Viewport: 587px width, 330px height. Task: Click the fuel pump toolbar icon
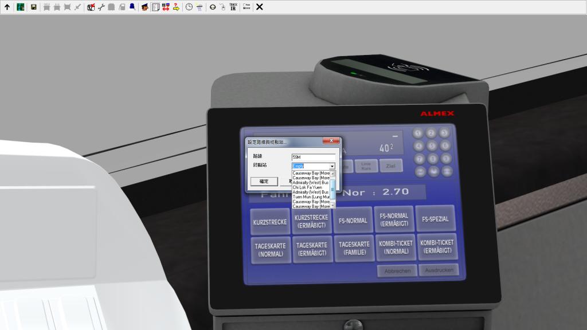point(122,7)
